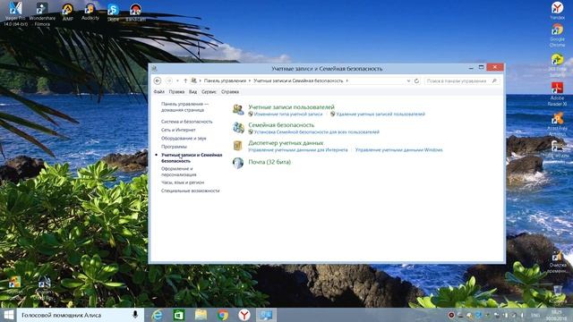Viewport: 573px width, 322px height.
Task: Select the Google Chrome desktop shortcut
Action: tap(557, 36)
